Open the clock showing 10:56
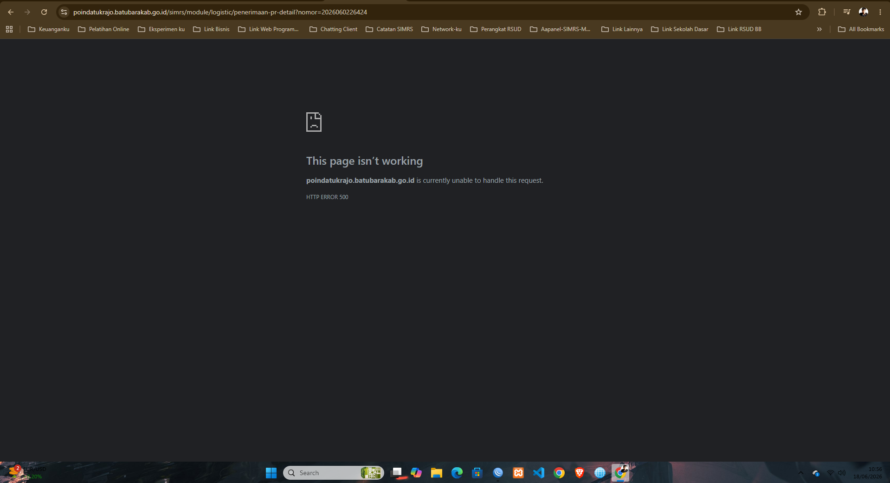 867,473
